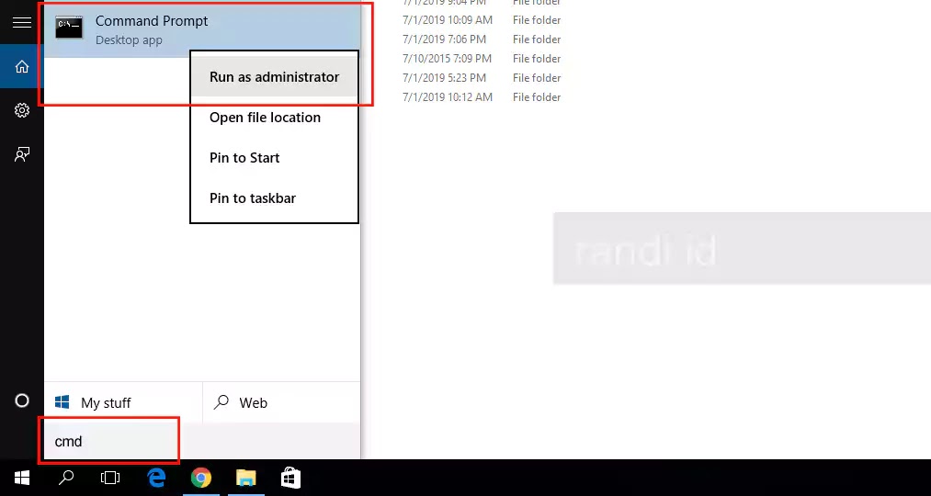This screenshot has height=496, width=931.
Task: Select the row dated 7/10/2015 7:09 PM
Action: click(x=482, y=59)
